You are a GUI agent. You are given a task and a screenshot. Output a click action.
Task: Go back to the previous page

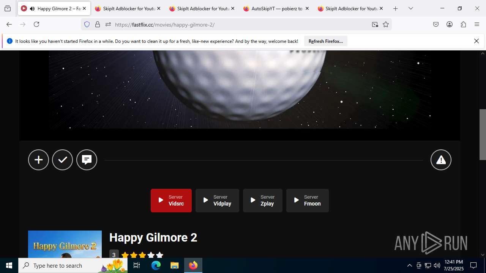pyautogui.click(x=9, y=24)
